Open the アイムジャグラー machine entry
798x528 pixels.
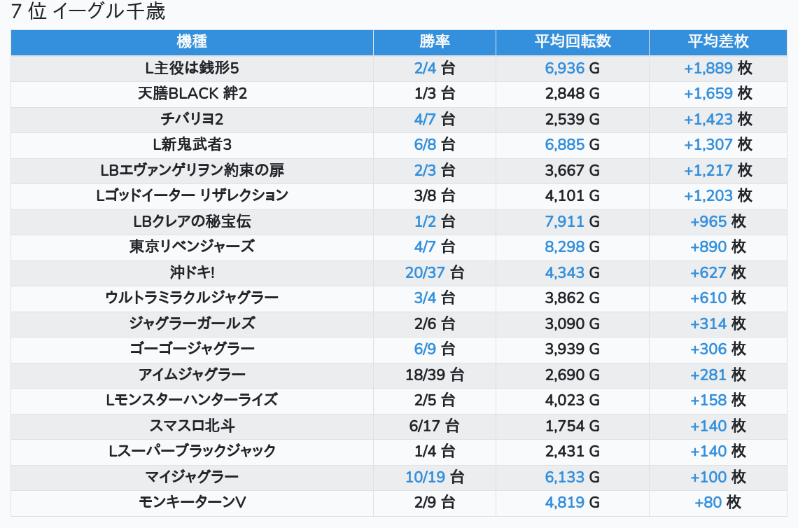(192, 375)
